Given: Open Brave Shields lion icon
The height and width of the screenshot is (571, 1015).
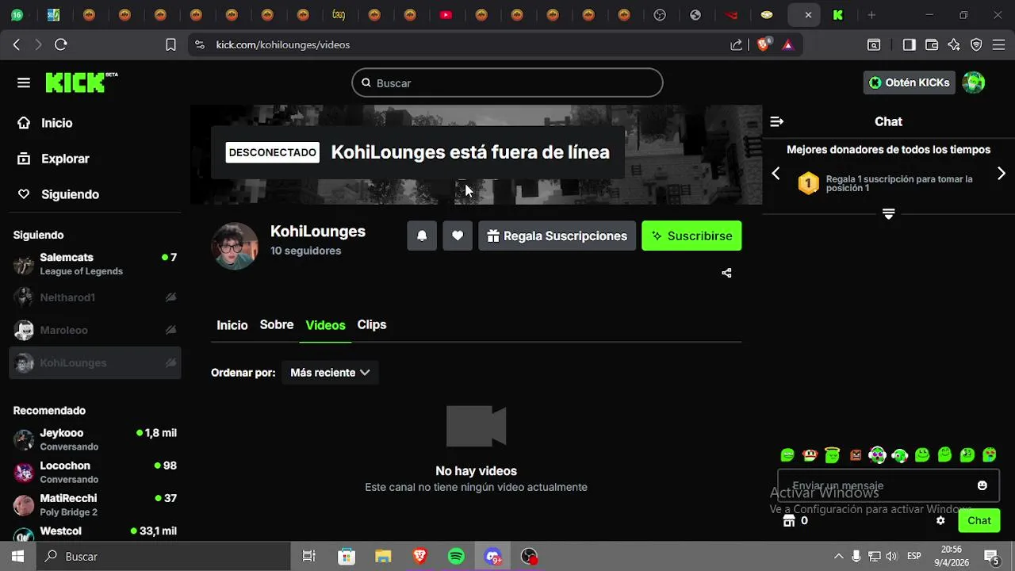Looking at the screenshot, I should [x=763, y=45].
